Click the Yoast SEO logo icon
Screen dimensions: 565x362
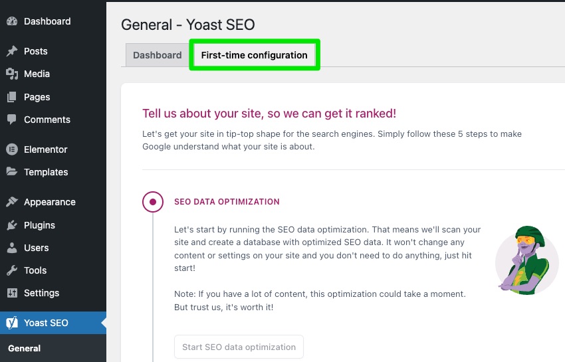(12, 323)
